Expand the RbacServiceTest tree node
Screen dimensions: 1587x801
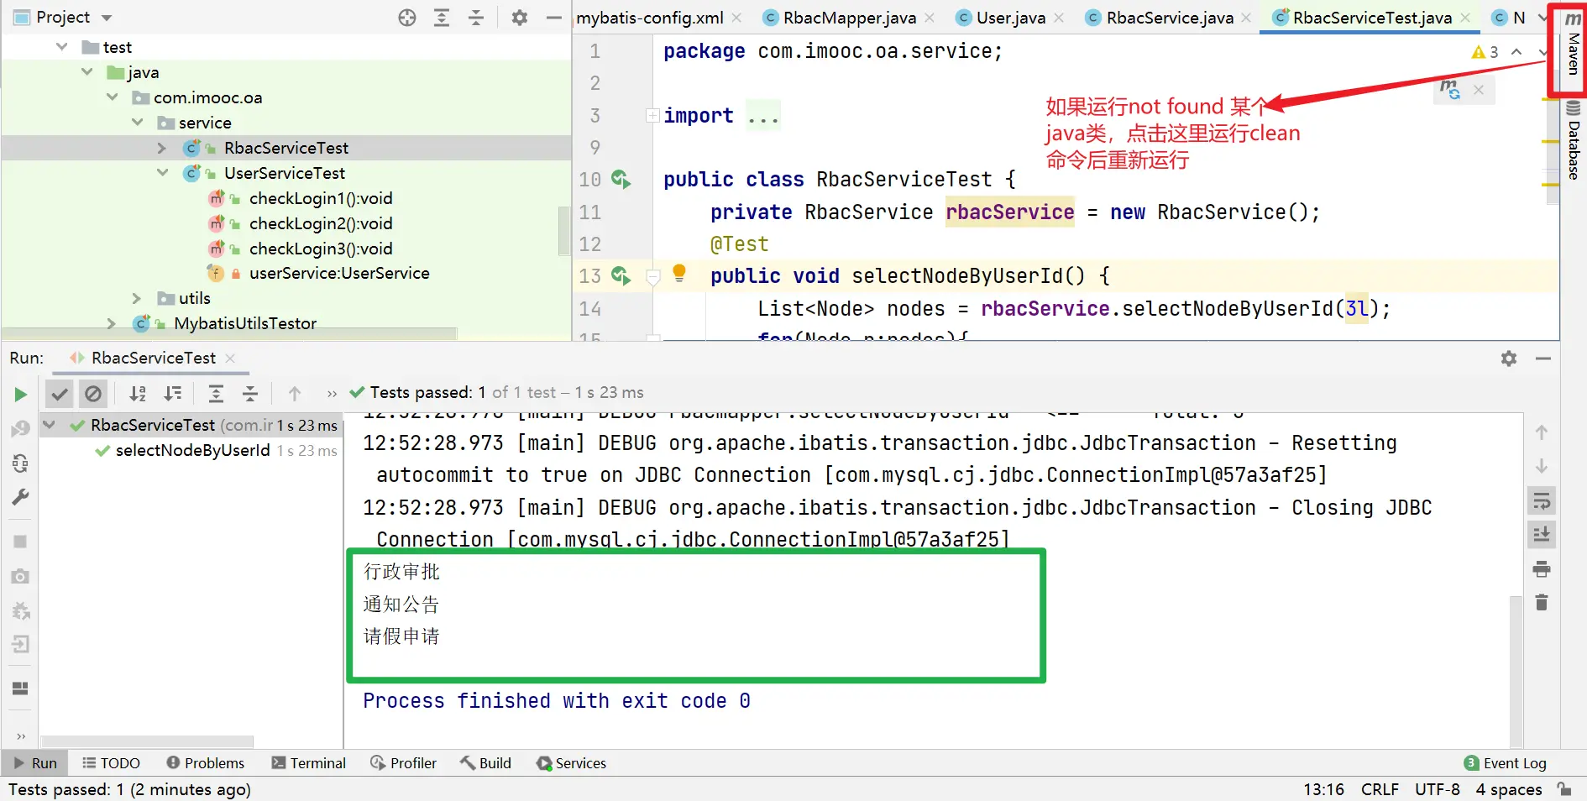pyautogui.click(x=161, y=148)
